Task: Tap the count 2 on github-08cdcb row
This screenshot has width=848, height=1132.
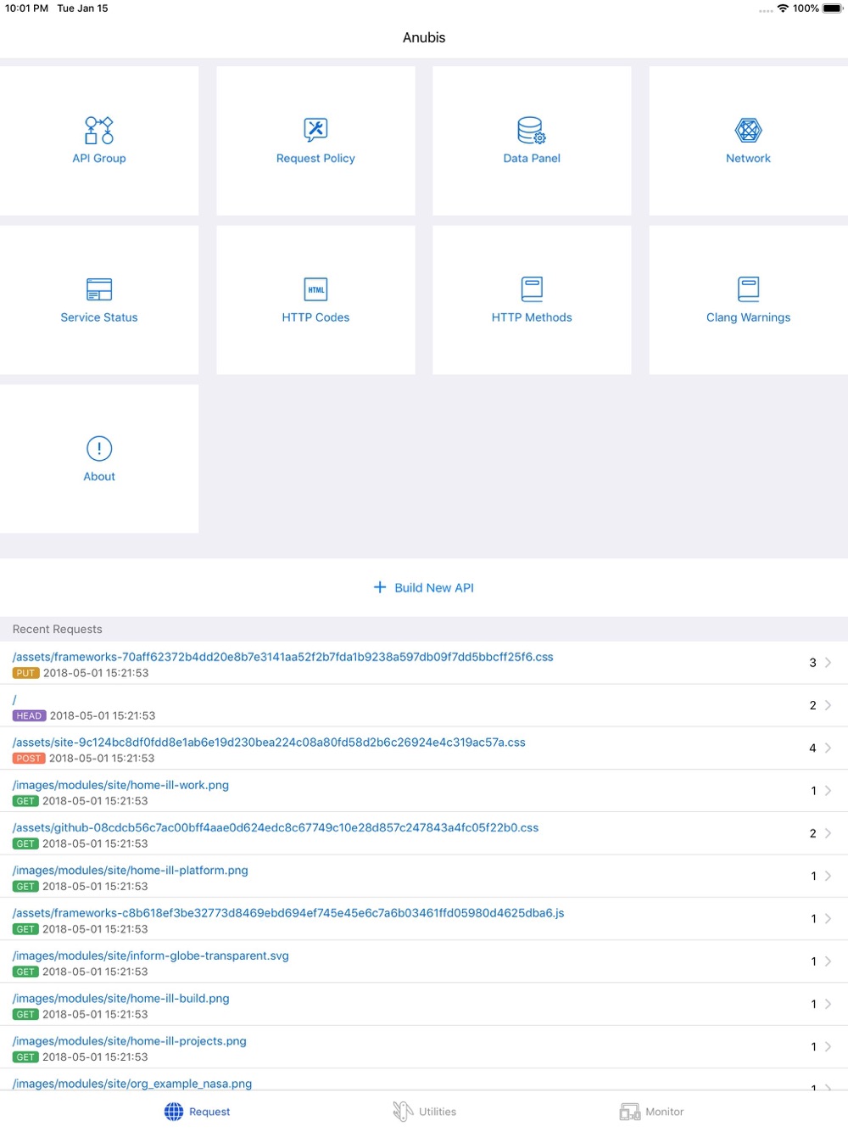Action: point(812,833)
